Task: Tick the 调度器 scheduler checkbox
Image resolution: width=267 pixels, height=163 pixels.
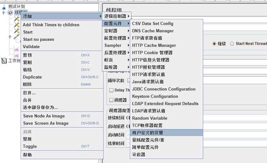Action: tap(111, 100)
